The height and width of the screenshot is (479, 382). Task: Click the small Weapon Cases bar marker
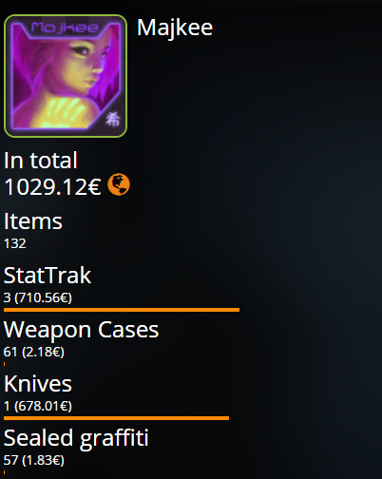pos(4,364)
